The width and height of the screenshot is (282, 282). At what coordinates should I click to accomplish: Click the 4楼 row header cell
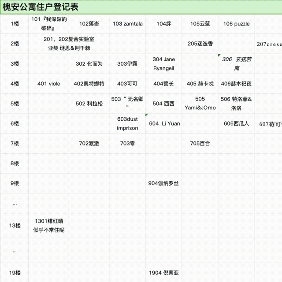[x=15, y=84]
